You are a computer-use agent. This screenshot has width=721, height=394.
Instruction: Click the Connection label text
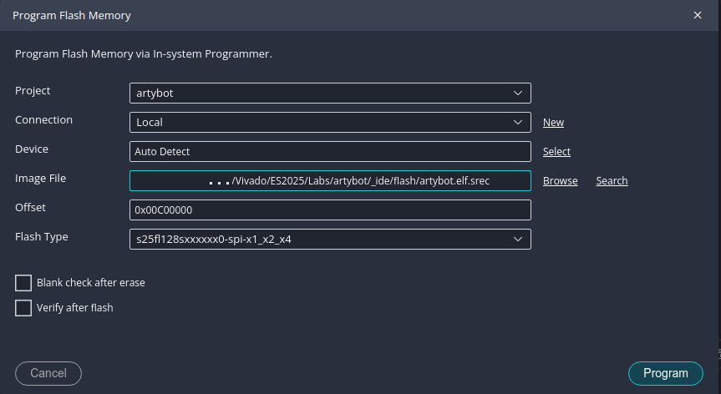pyautogui.click(x=43, y=120)
